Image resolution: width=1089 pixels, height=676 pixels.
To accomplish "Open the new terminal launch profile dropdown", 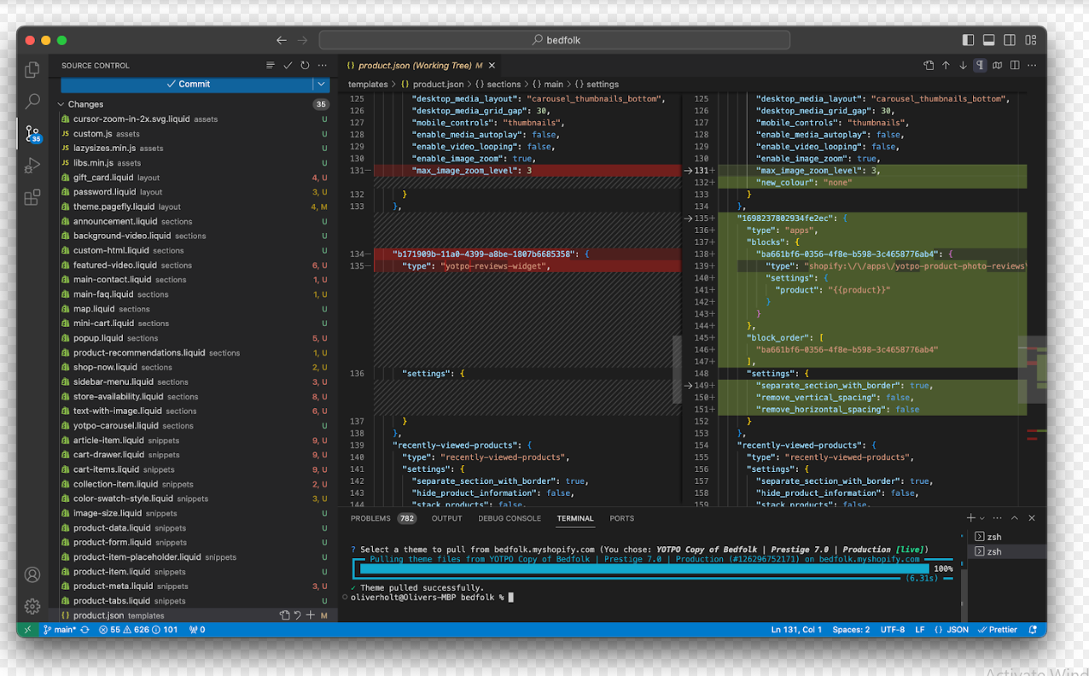I will click(982, 519).
